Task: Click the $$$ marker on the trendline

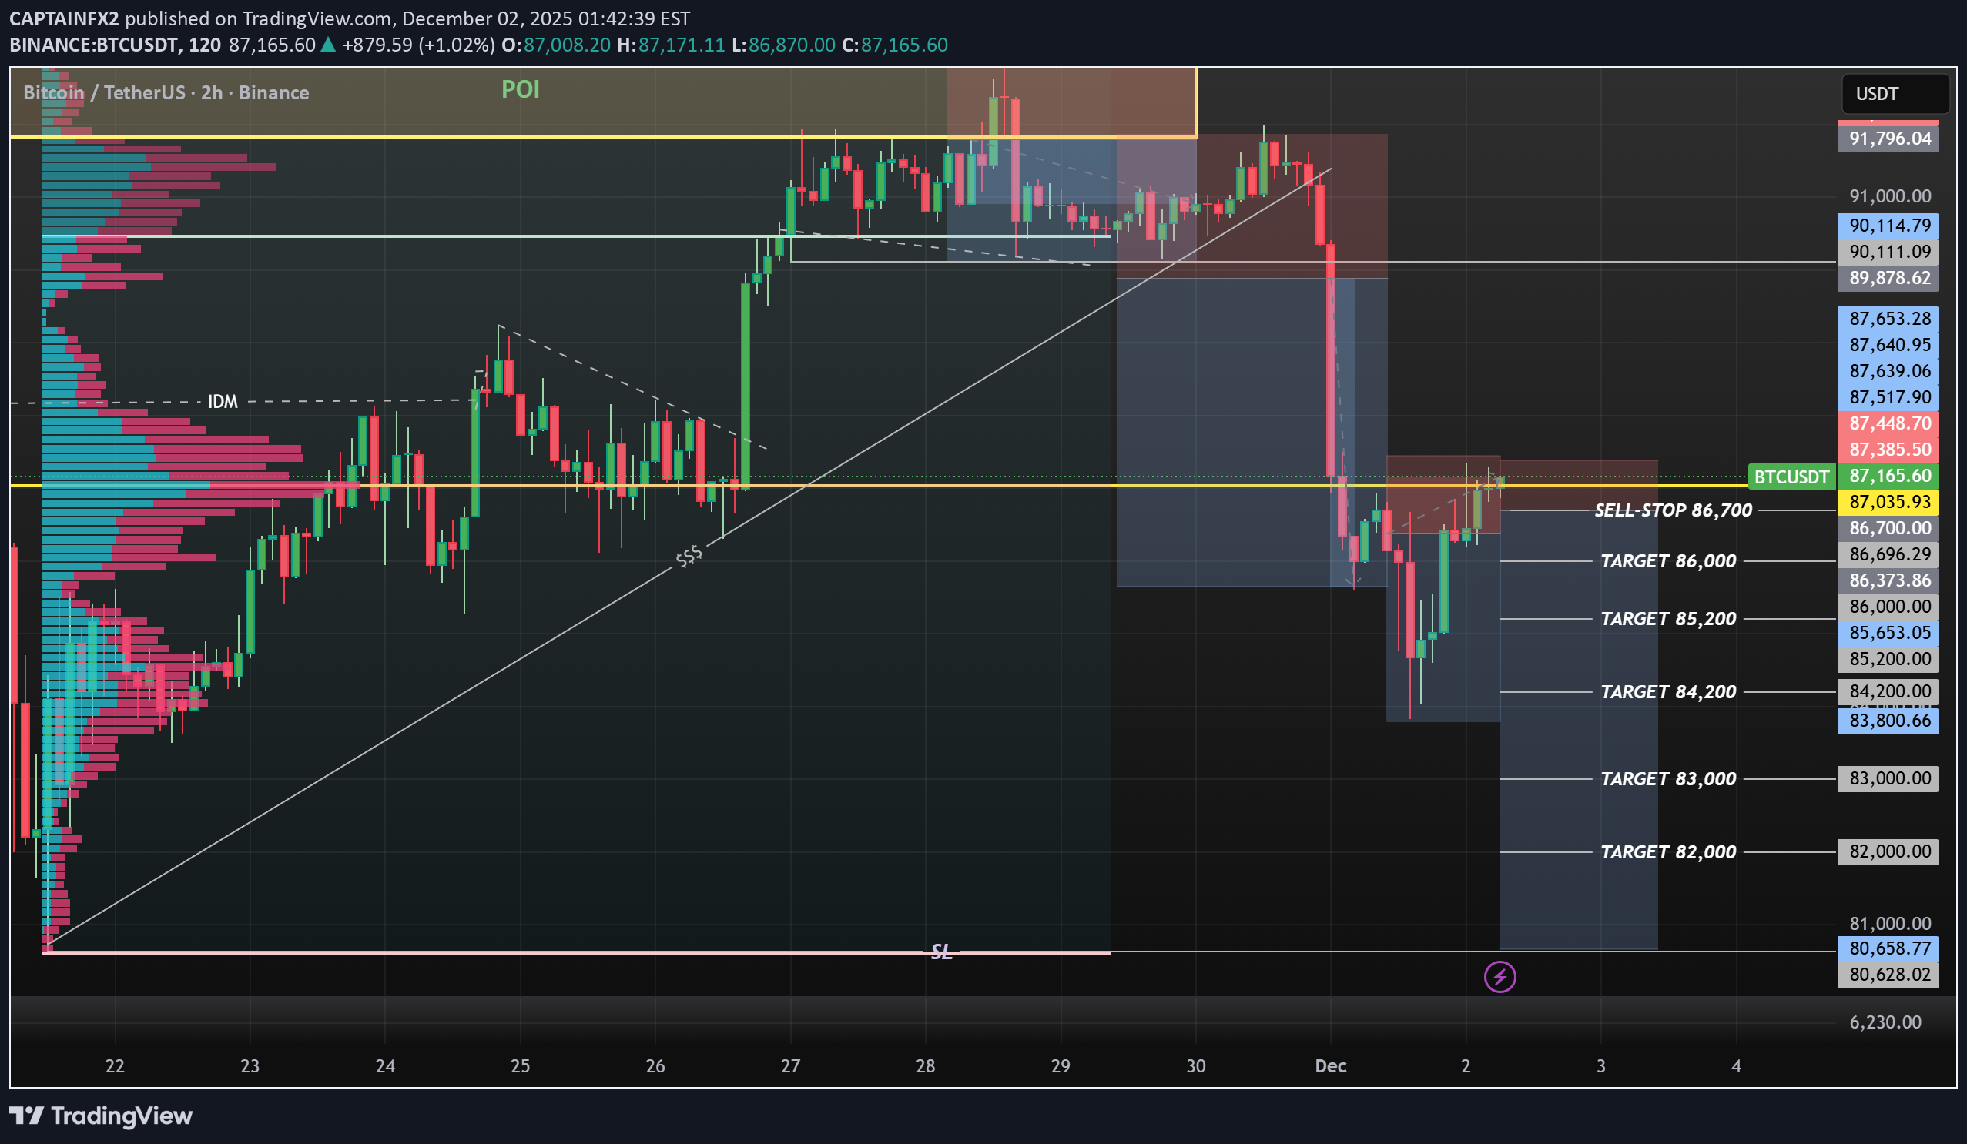Action: (x=689, y=556)
